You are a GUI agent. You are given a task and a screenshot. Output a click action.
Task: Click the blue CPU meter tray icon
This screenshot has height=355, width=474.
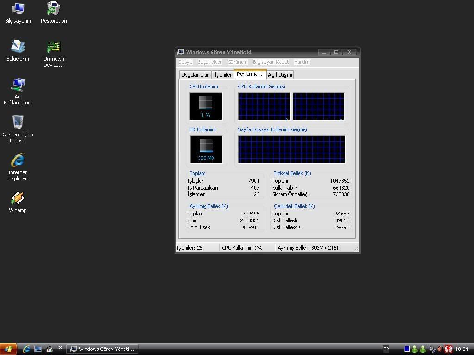pos(407,349)
